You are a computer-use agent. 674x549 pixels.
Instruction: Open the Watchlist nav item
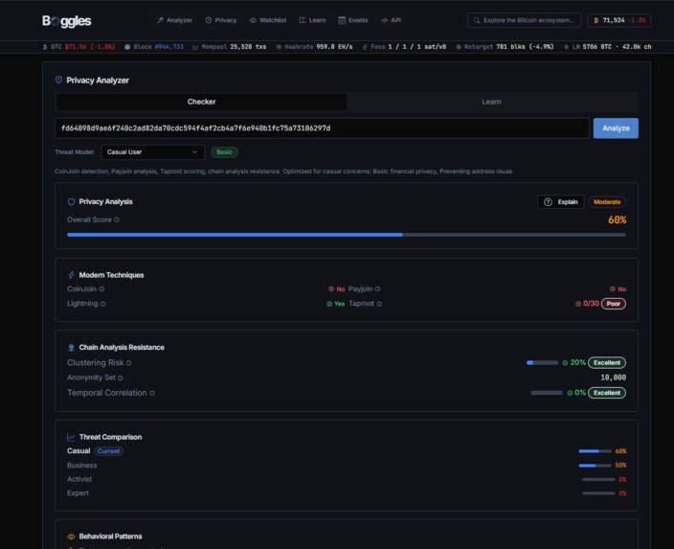[268, 20]
